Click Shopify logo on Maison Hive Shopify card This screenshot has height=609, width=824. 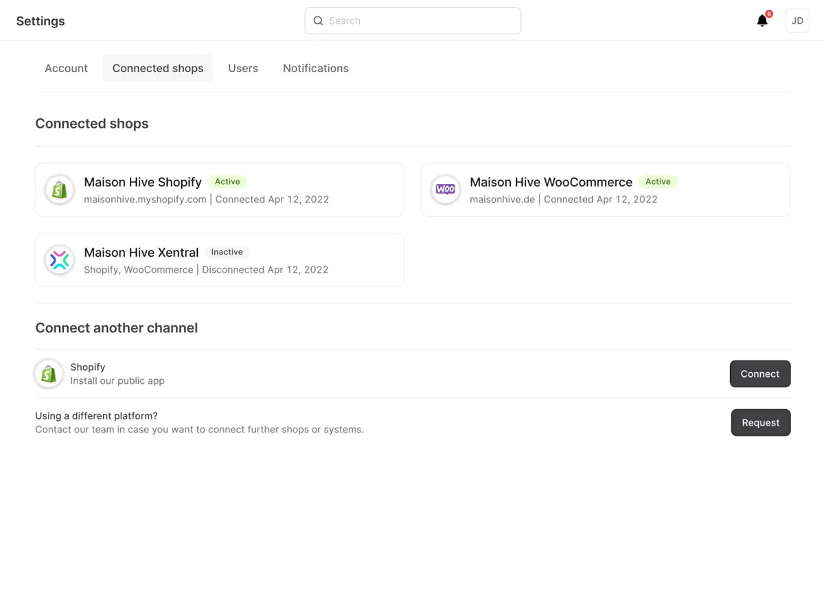tap(60, 190)
